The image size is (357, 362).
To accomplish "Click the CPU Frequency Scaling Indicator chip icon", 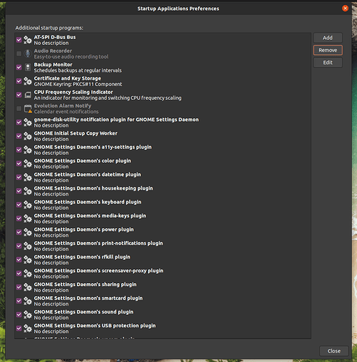I will click(28, 95).
